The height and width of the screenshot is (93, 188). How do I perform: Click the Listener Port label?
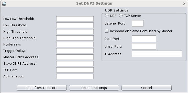115,24
